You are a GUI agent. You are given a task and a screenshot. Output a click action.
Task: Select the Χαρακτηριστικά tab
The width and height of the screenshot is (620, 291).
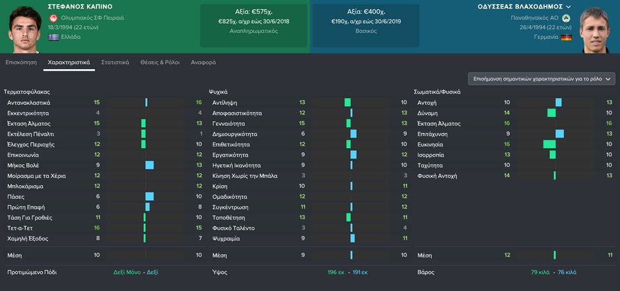(x=69, y=63)
